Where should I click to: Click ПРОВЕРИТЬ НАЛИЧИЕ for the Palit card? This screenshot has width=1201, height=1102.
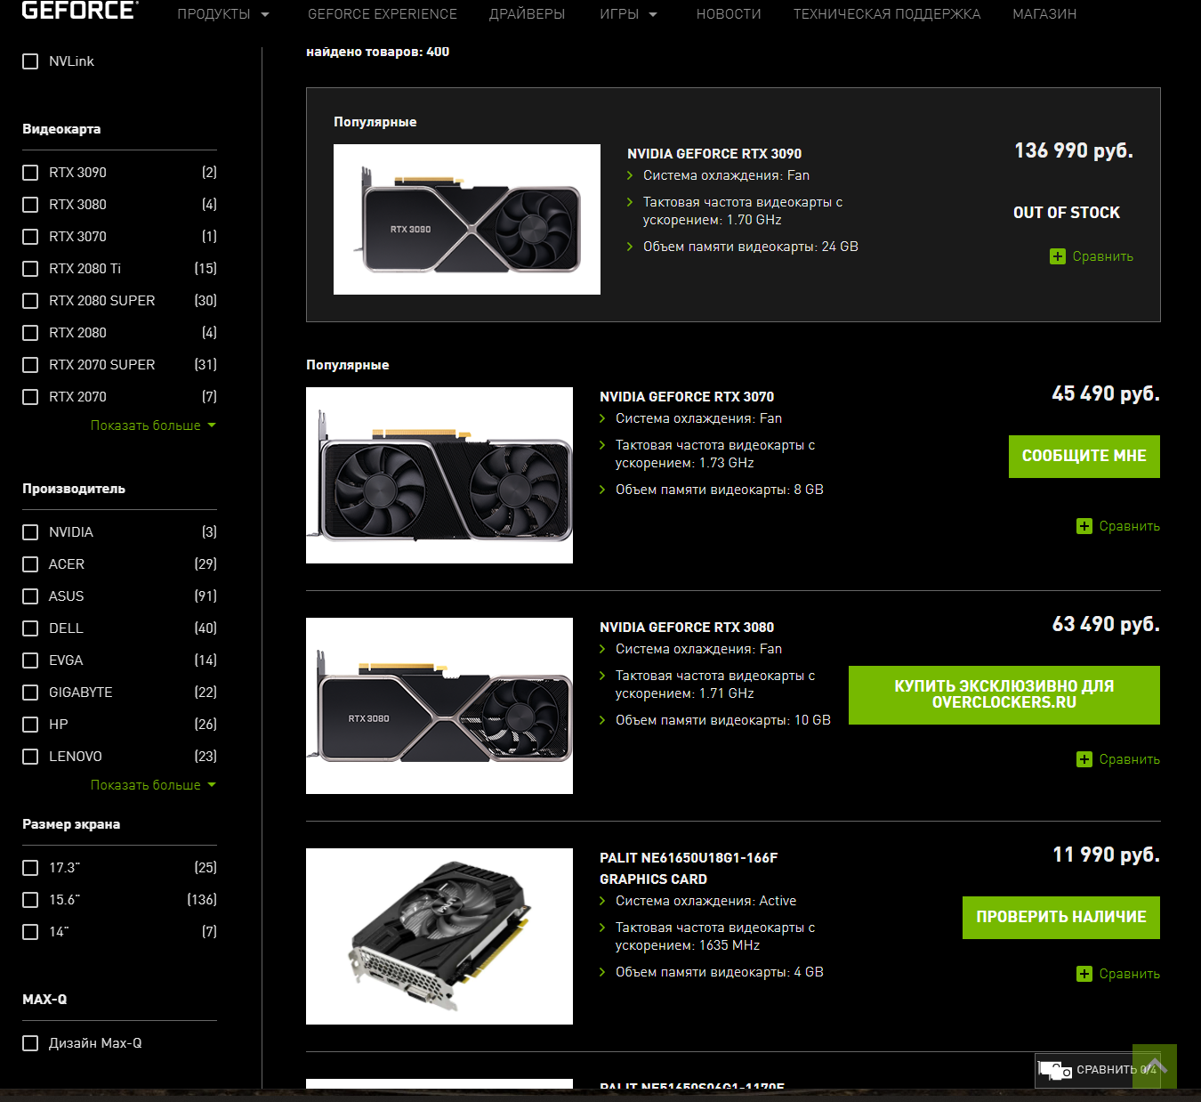pos(1061,918)
